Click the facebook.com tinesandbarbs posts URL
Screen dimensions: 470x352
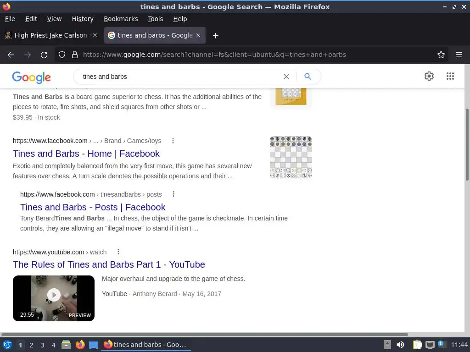91,194
